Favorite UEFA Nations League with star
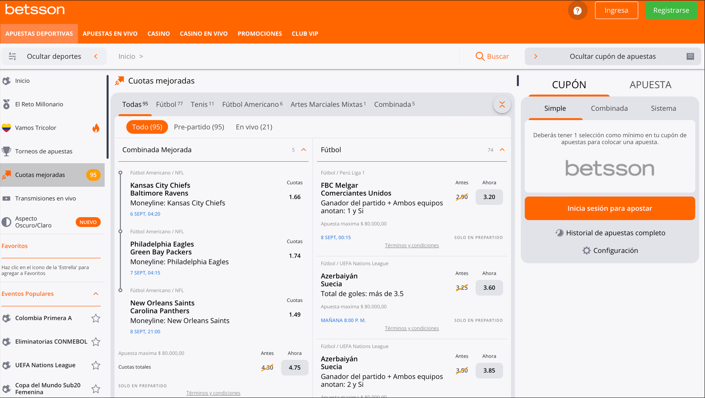This screenshot has width=705, height=398. click(x=96, y=365)
